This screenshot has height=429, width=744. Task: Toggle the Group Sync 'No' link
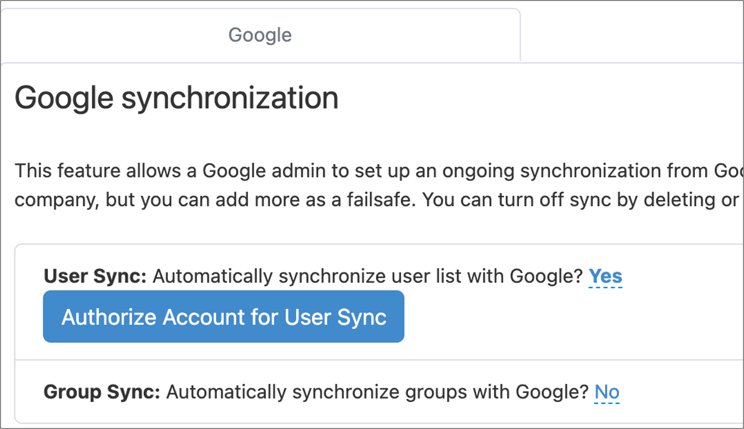pyautogui.click(x=607, y=392)
